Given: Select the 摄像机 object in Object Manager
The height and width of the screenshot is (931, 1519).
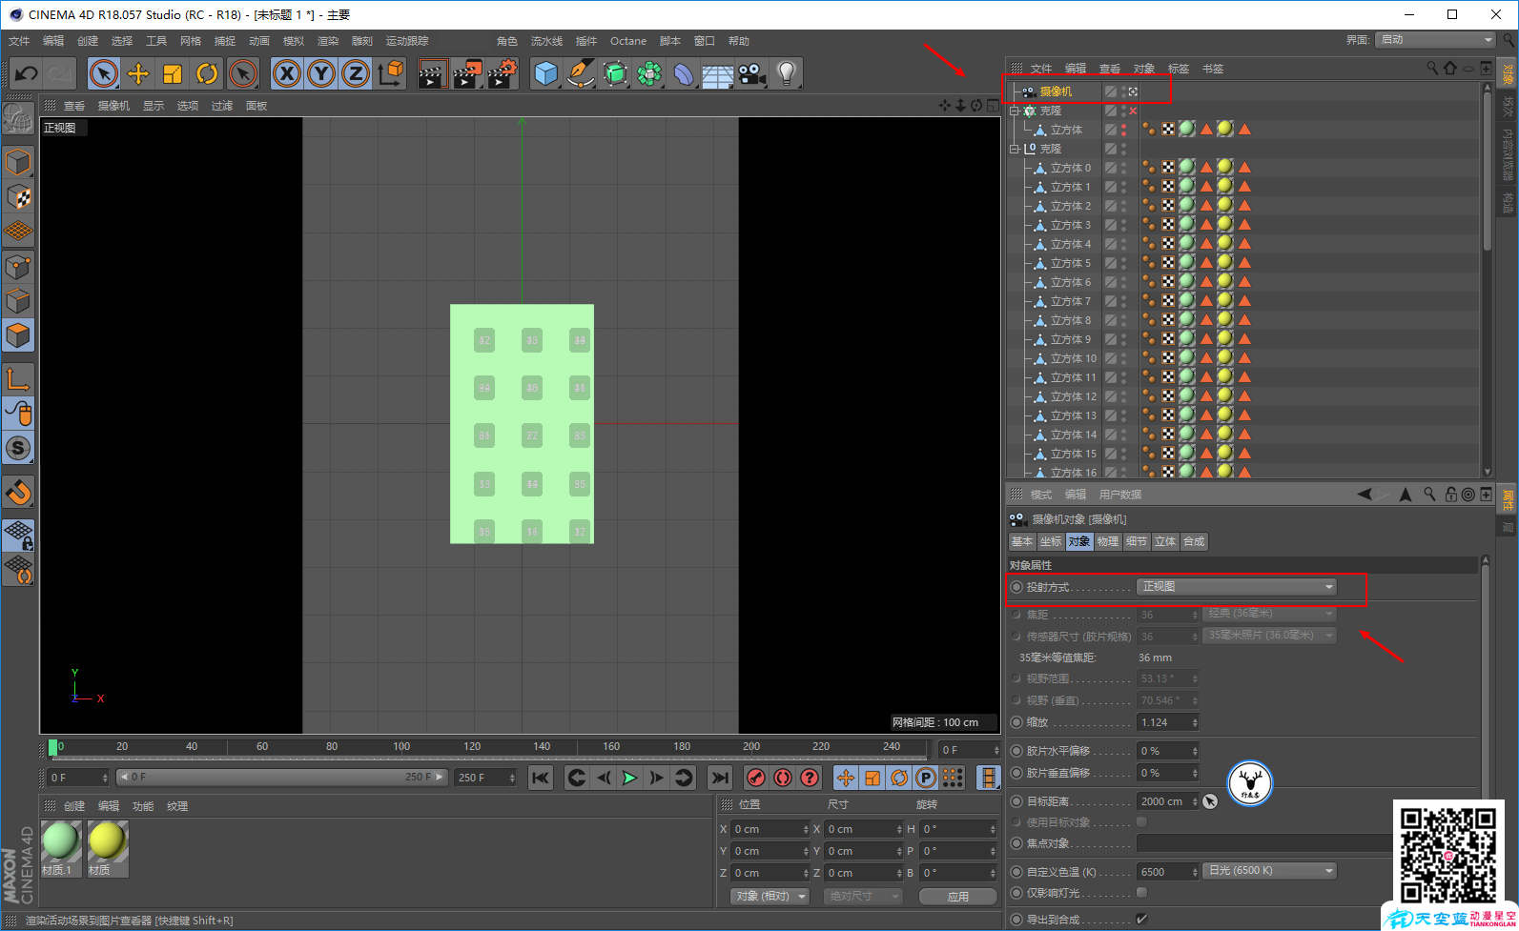Looking at the screenshot, I should [x=1056, y=91].
